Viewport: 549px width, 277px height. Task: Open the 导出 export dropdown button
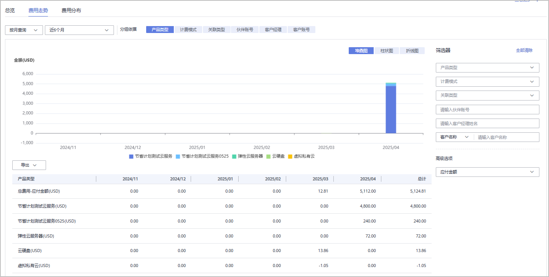29,165
